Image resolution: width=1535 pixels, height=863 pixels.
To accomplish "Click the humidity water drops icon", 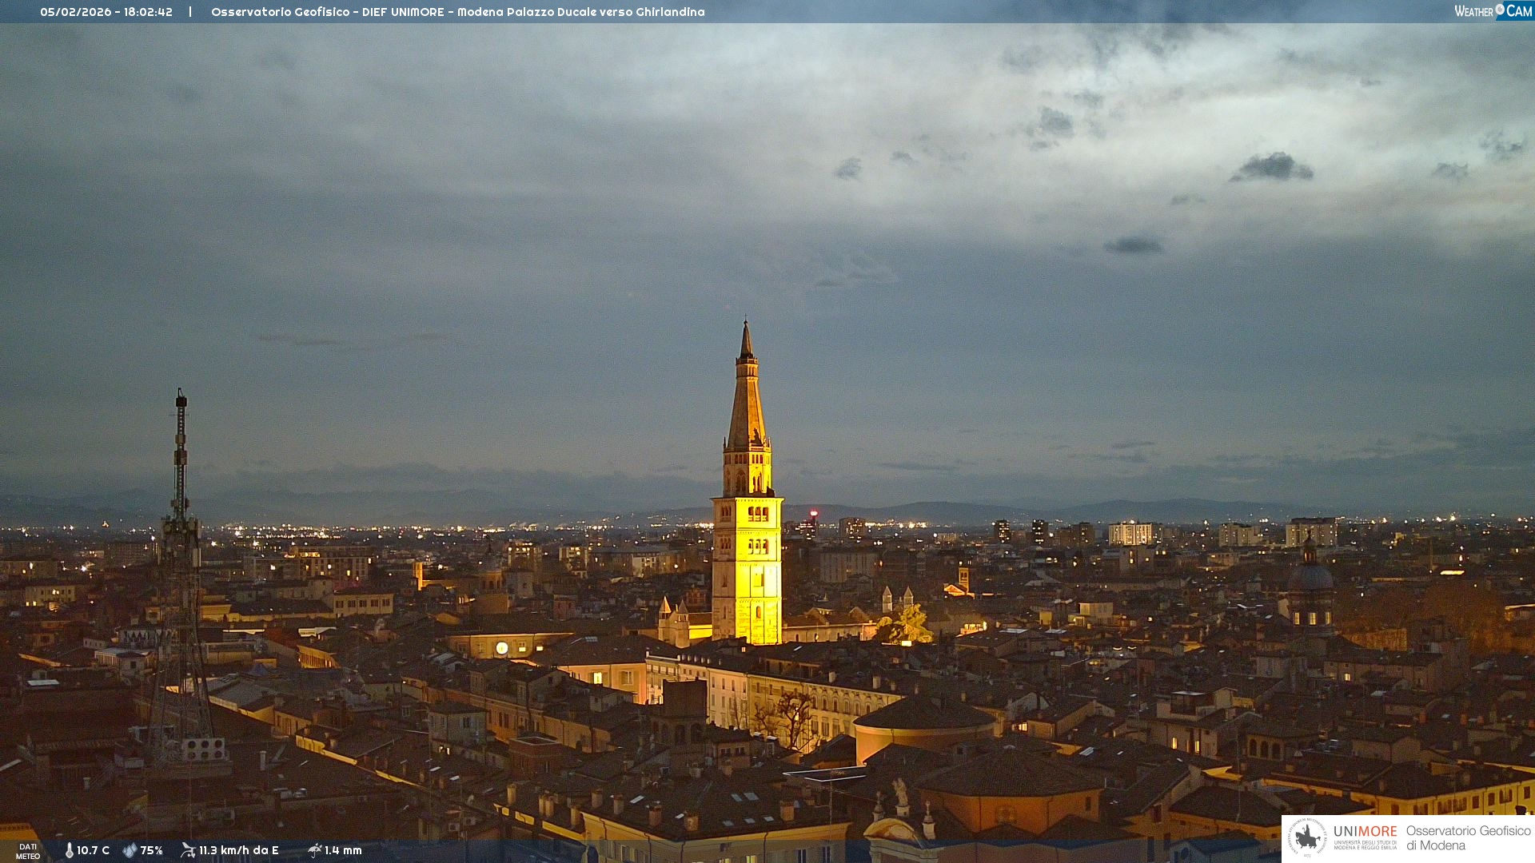I will pyautogui.click(x=130, y=850).
